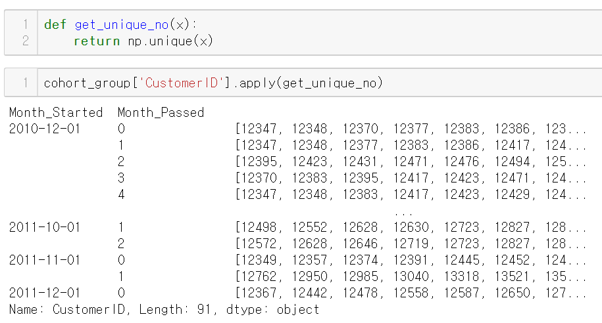Click the output row starting with [12347, 12348, 12383
The image size is (602, 323).
(411, 194)
